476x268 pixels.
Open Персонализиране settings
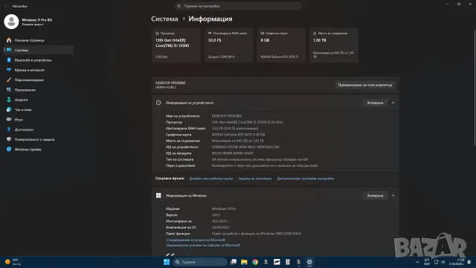point(29,80)
